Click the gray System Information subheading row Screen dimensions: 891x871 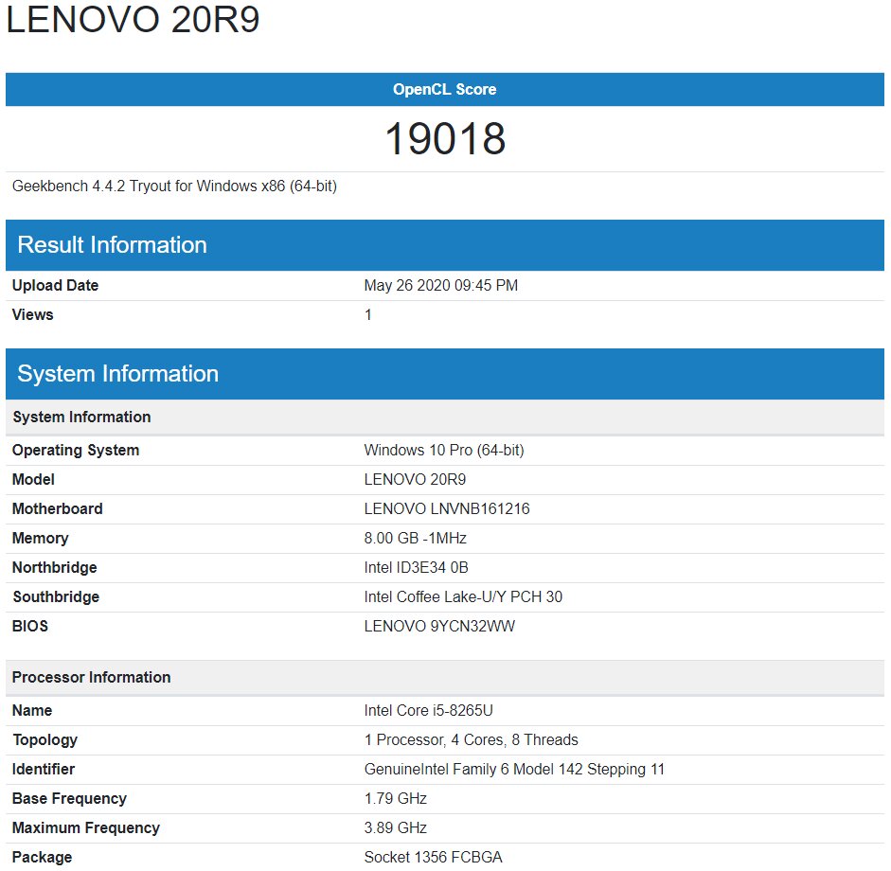tap(445, 417)
